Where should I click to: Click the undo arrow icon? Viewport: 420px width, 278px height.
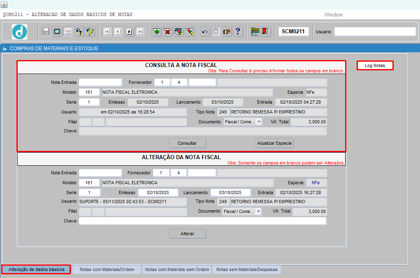tap(205, 32)
